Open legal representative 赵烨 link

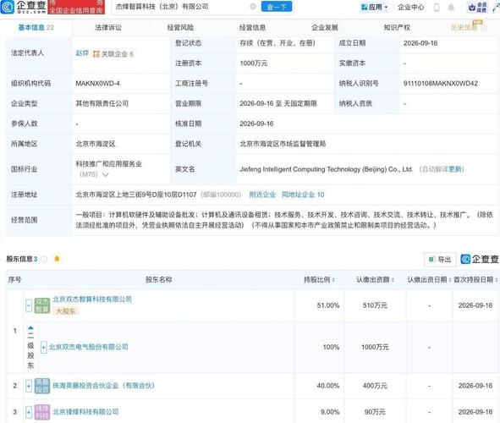82,53
